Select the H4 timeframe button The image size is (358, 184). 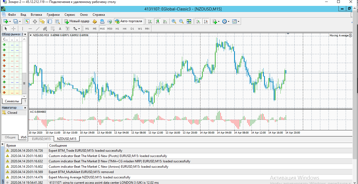tap(125, 29)
